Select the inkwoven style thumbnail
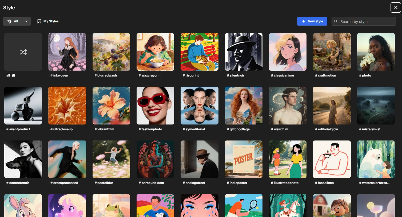Viewport: 402px width, 217px height. point(67,52)
